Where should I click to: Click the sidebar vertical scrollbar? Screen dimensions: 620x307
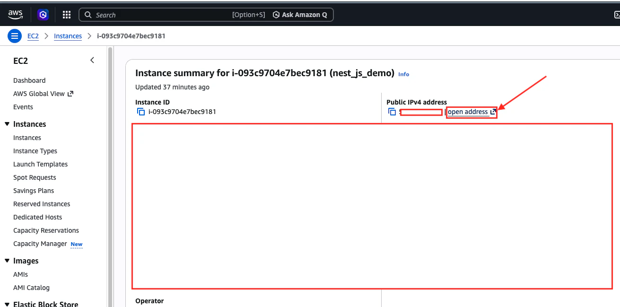coord(110,176)
